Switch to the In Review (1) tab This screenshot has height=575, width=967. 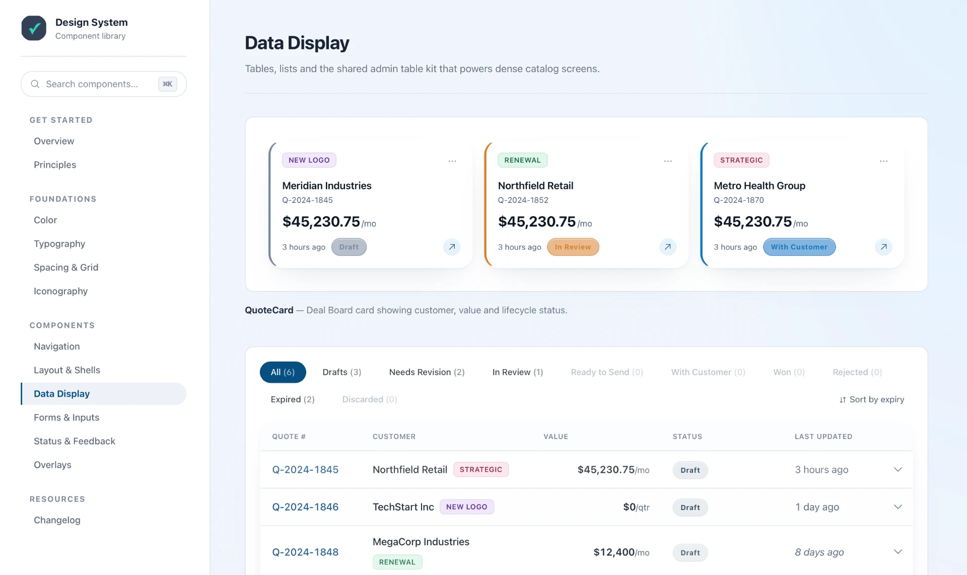(517, 372)
